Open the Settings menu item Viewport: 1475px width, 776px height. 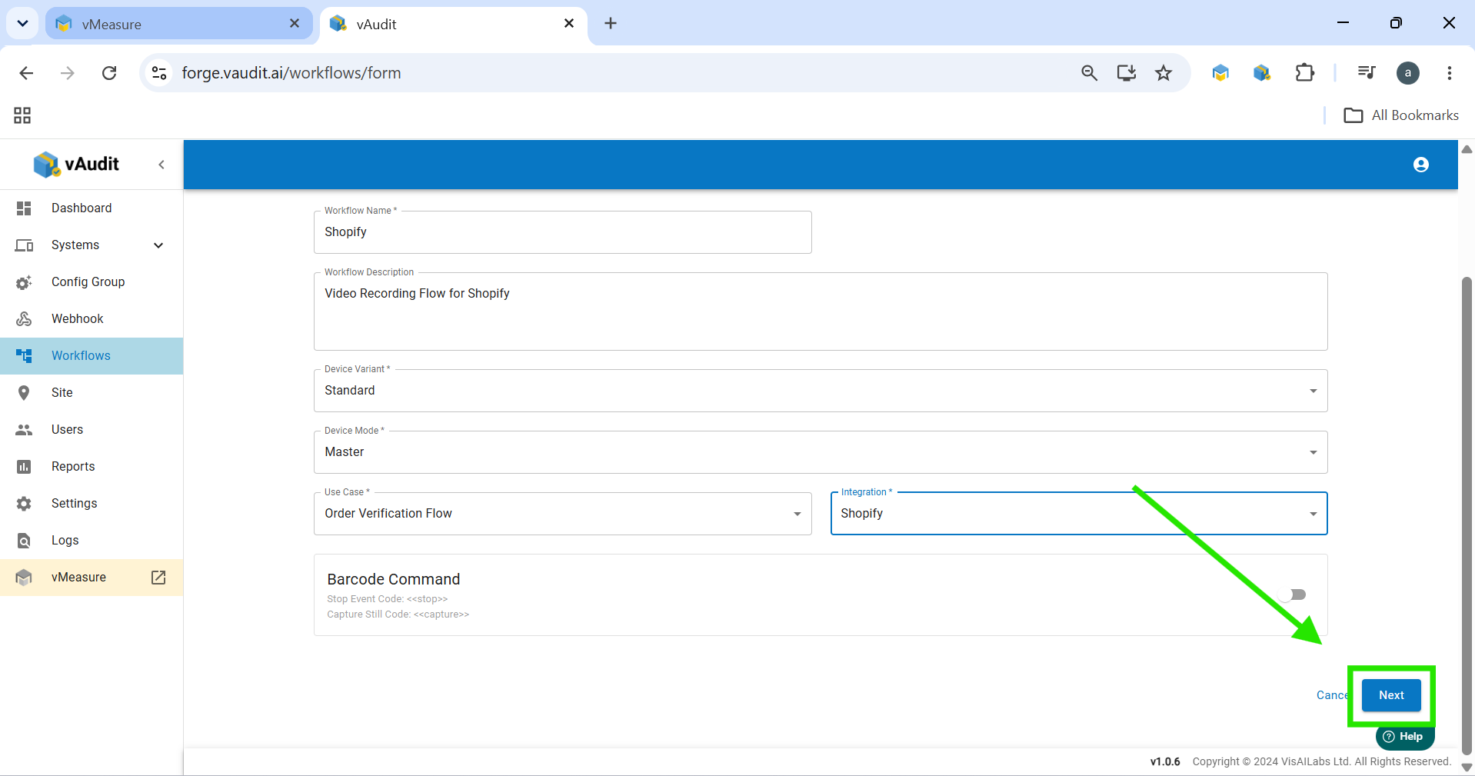(x=92, y=504)
